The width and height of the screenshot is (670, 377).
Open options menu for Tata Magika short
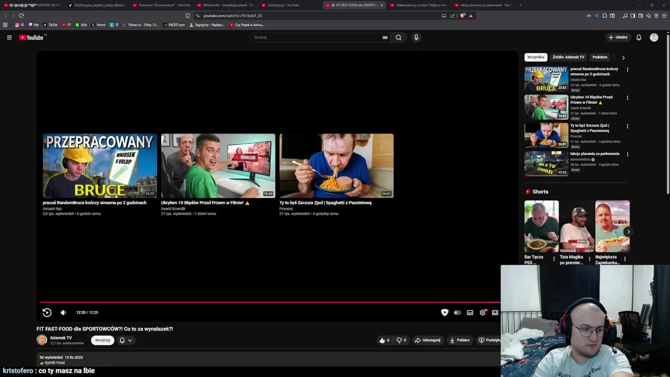tap(589, 259)
